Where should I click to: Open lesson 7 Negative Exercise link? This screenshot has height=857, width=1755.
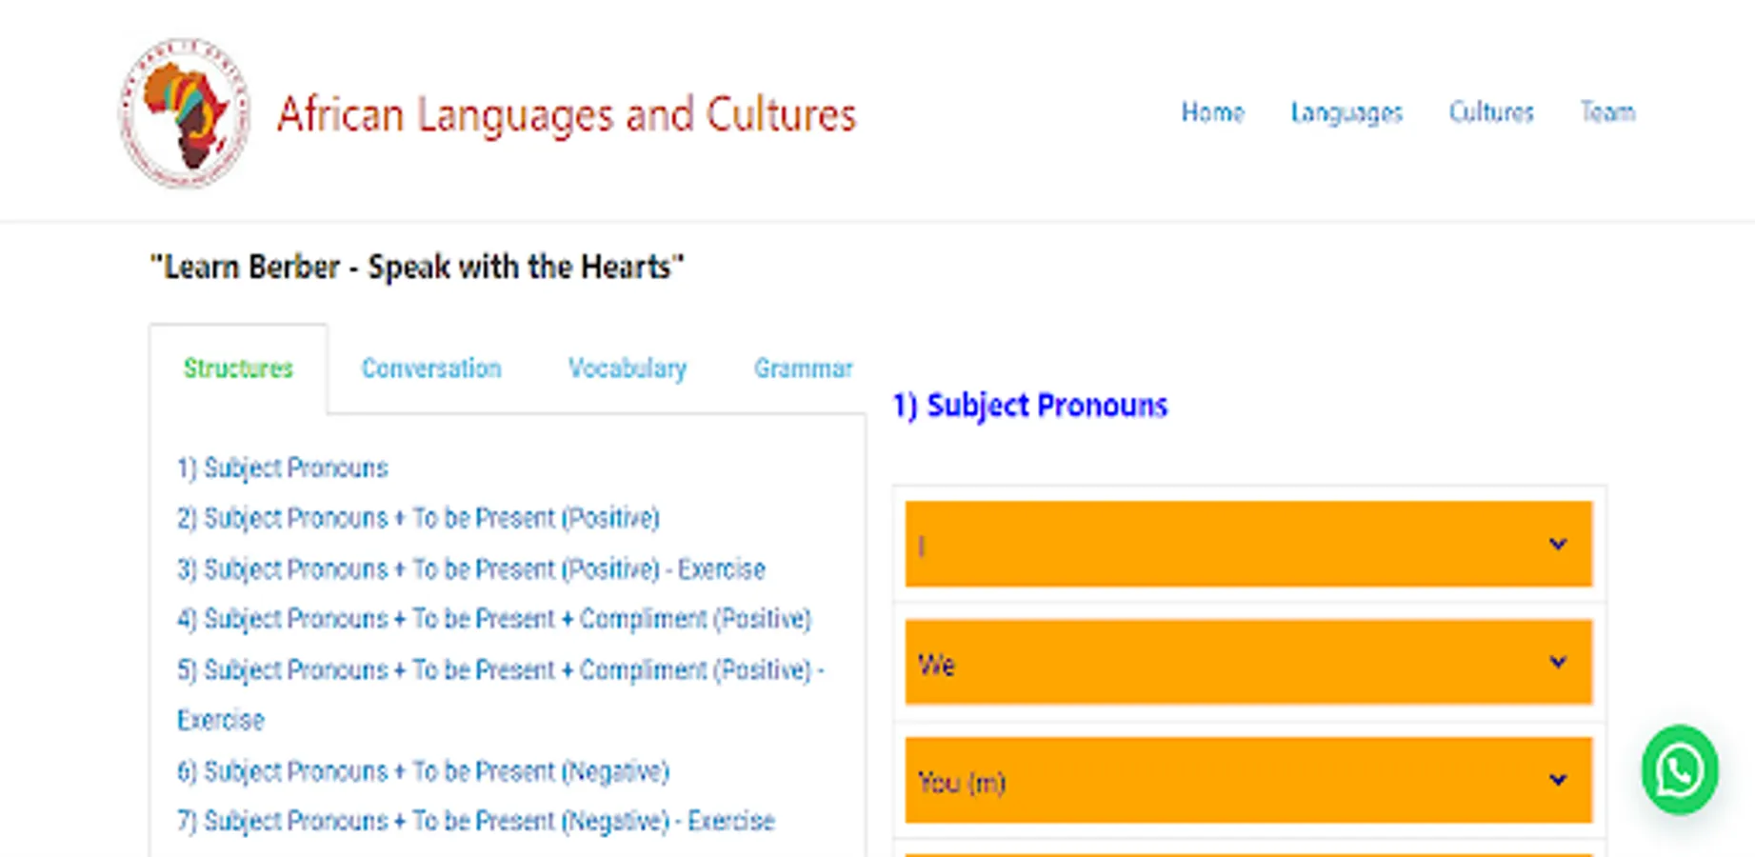tap(476, 822)
